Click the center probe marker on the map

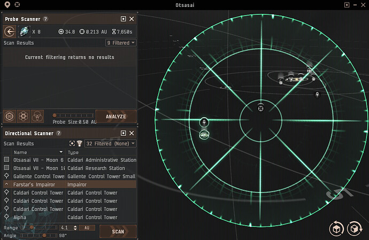pos(260,108)
